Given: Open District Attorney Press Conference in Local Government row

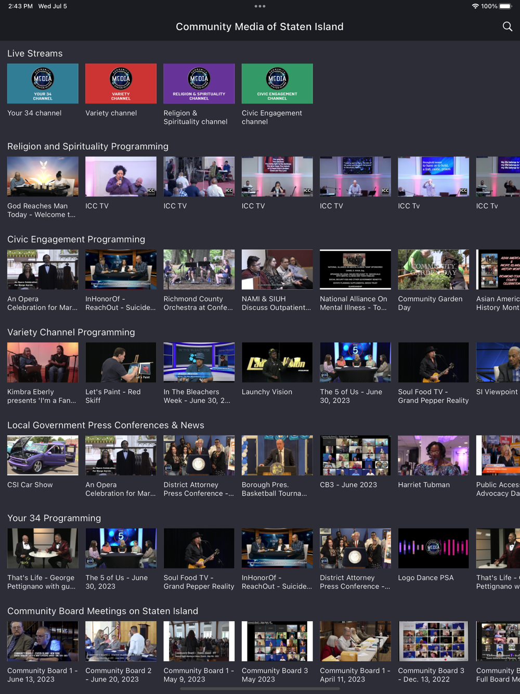Looking at the screenshot, I should click(199, 455).
